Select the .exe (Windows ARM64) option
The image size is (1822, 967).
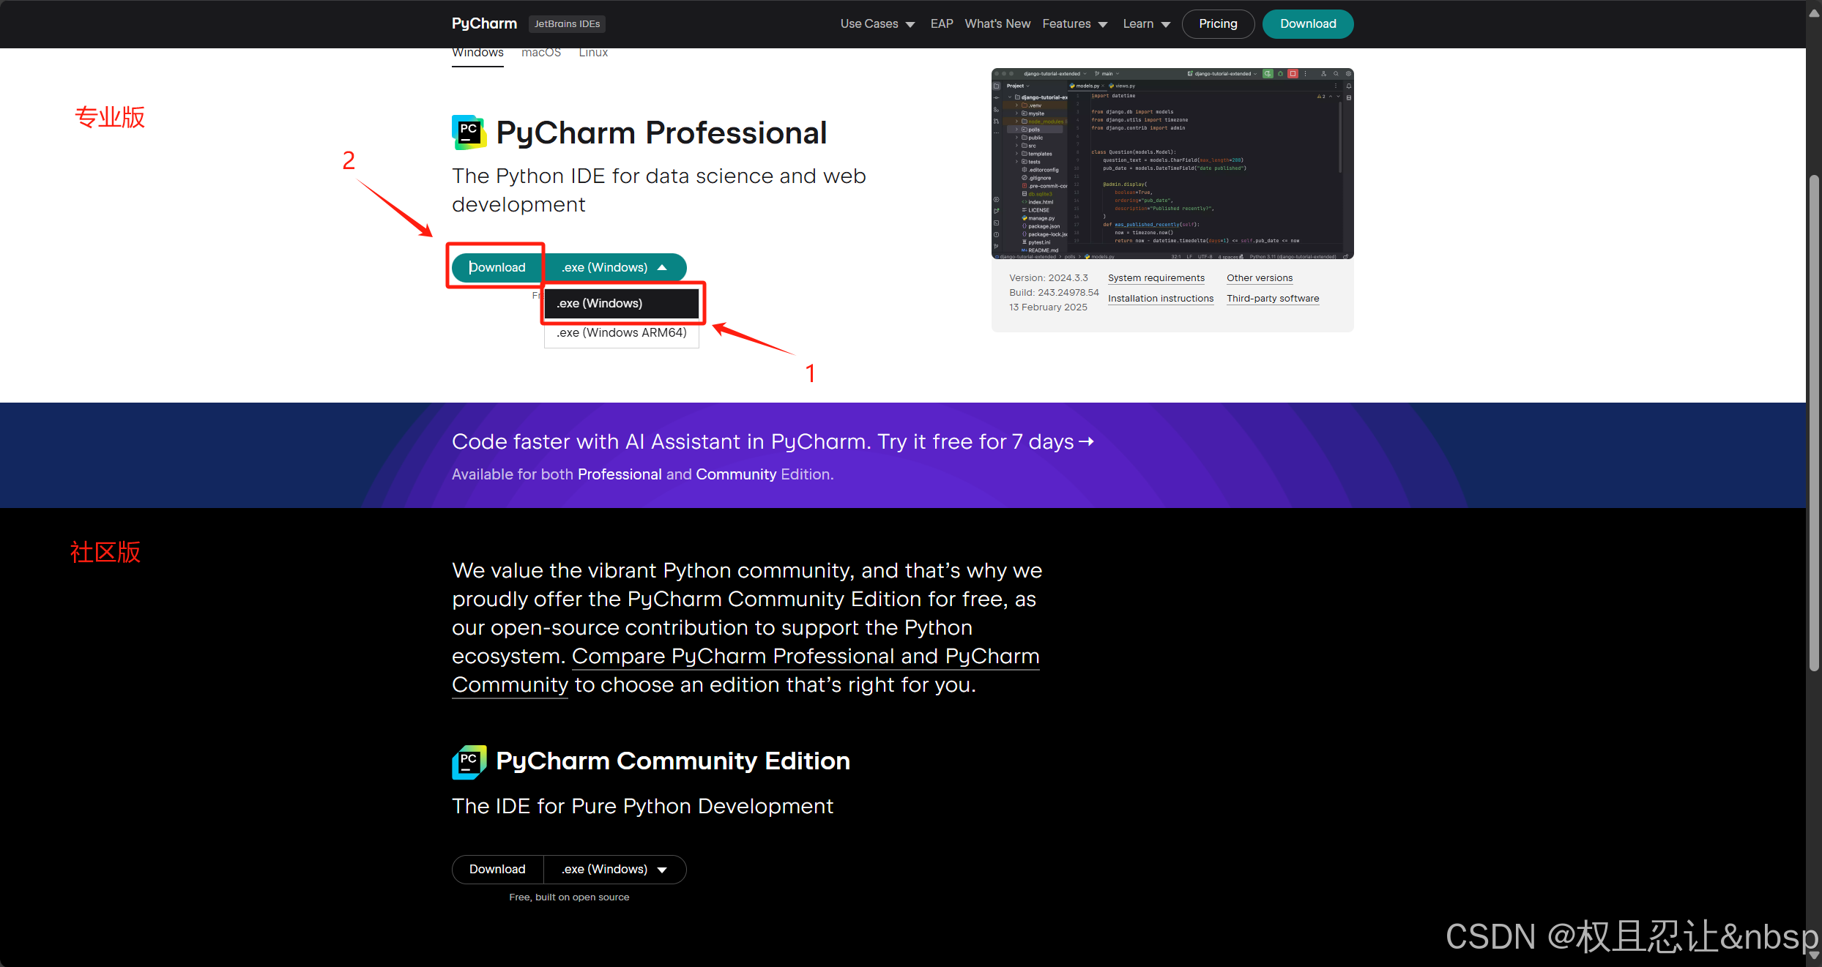click(x=620, y=332)
